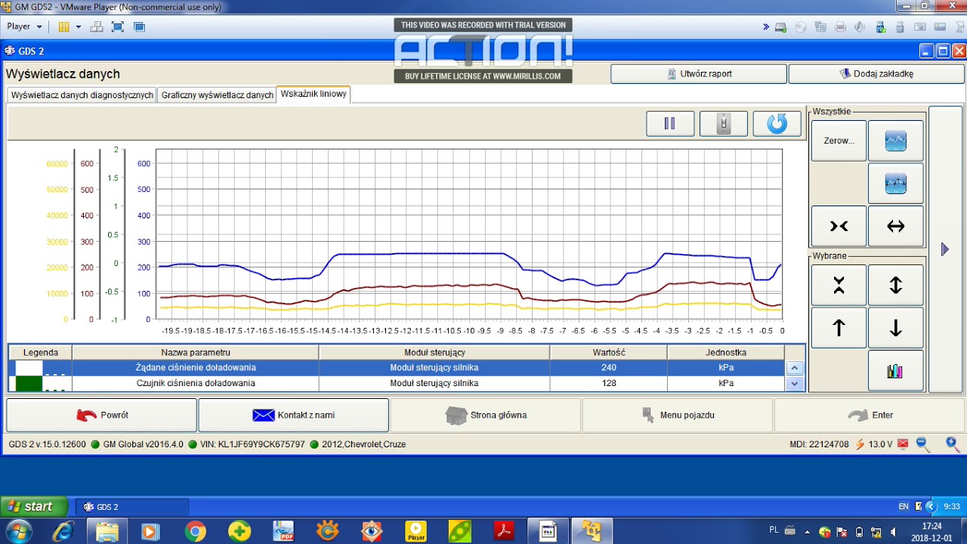Image resolution: width=967 pixels, height=544 pixels.
Task: Click the red envelope icon in status bar
Action: point(903,444)
